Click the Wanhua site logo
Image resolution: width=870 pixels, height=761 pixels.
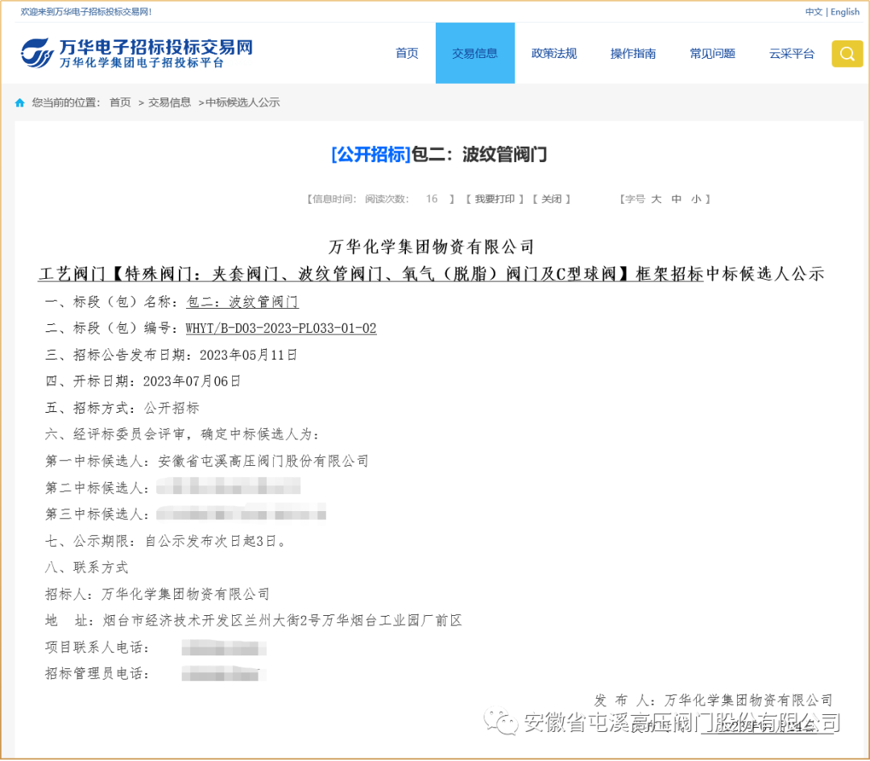coord(136,53)
